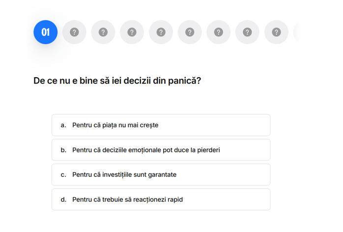Click the "b." letter label
The height and width of the screenshot is (232, 343).
[63, 150]
